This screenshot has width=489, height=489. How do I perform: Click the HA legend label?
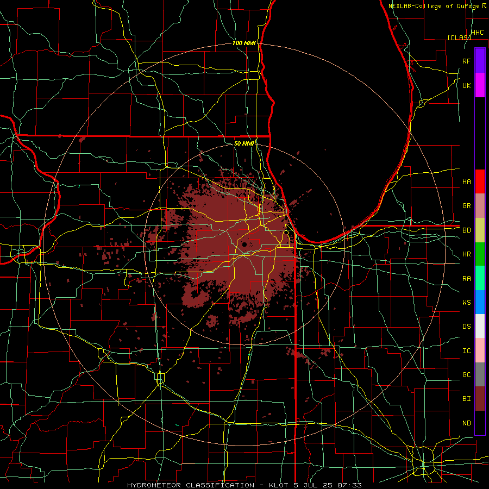[467, 182]
